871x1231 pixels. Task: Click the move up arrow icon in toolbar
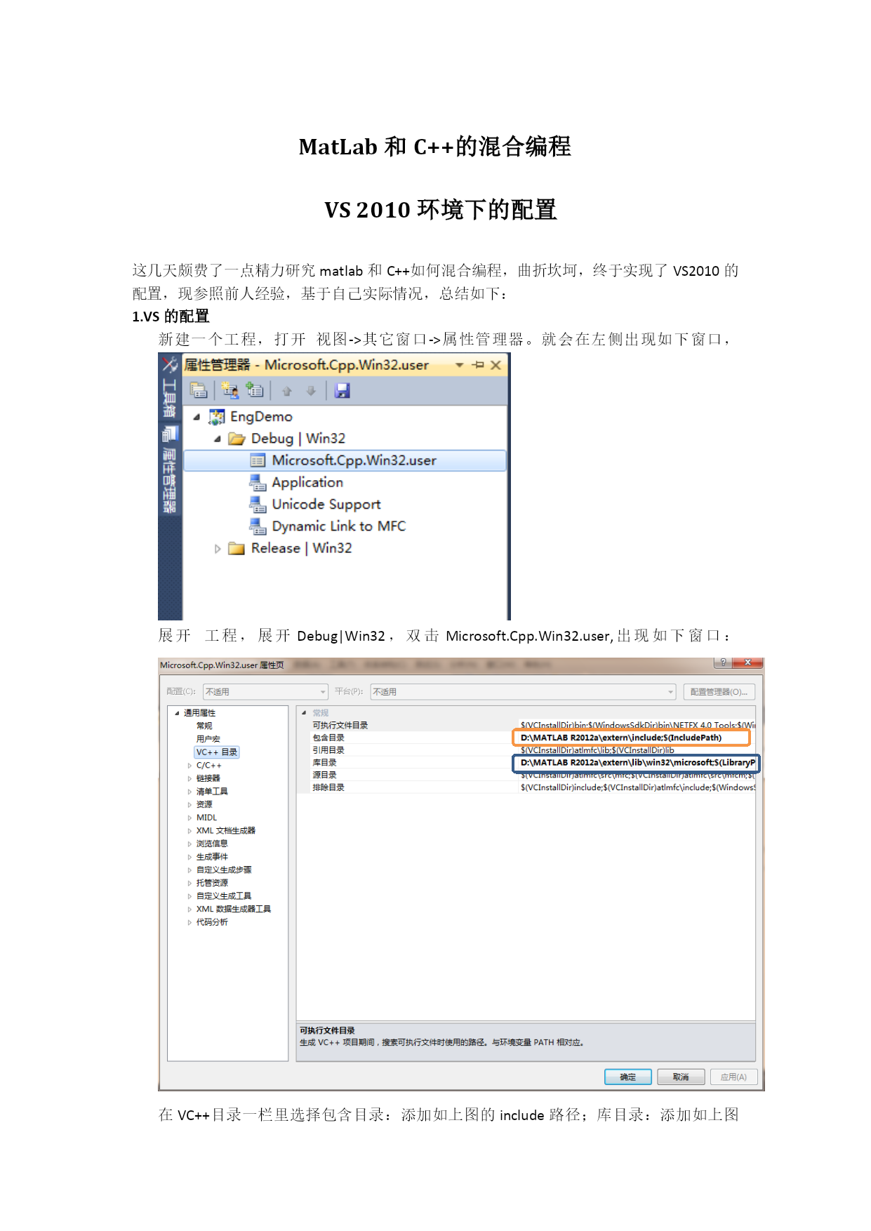(x=286, y=391)
